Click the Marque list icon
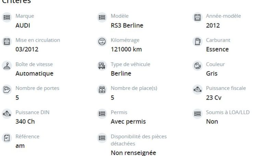The width and height of the screenshot is (261, 156). 7,17
